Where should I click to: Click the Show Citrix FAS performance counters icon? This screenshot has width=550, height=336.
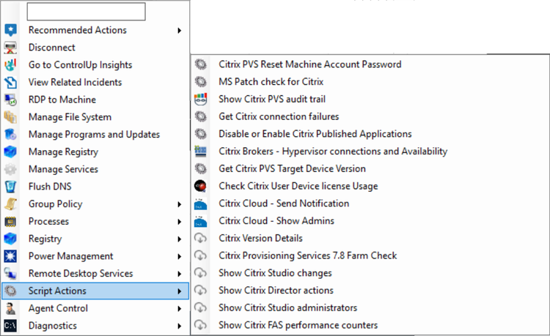click(x=201, y=325)
